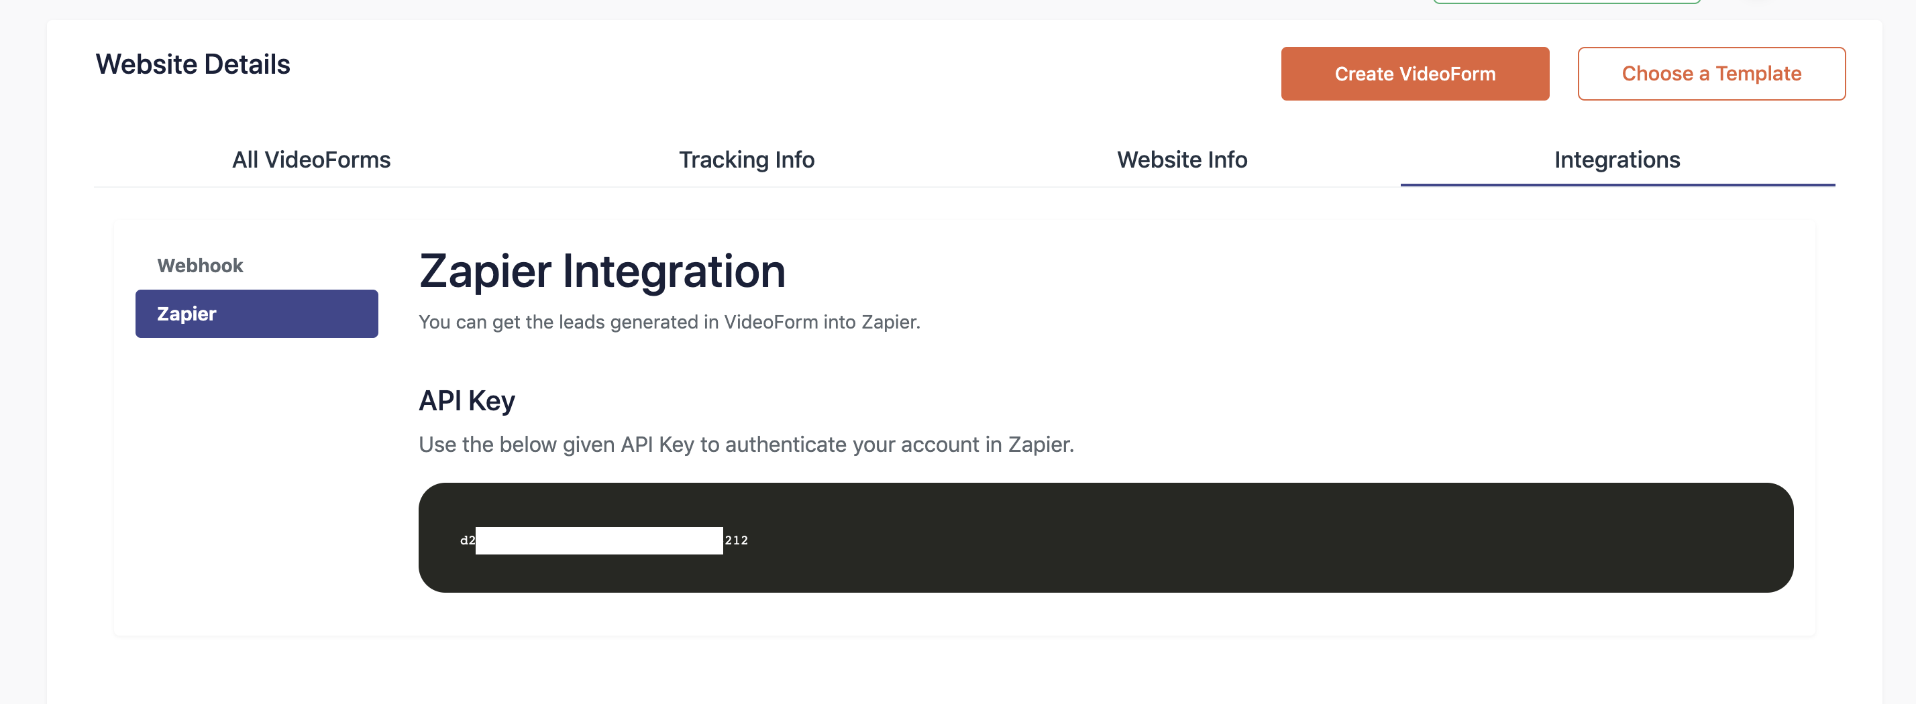Switch to the All VideoForms tab
1916x704 pixels.
coord(311,159)
